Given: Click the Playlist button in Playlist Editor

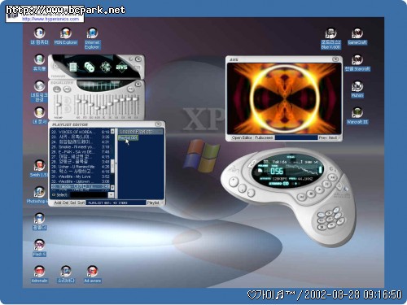Looking at the screenshot, I should pyautogui.click(x=153, y=203).
